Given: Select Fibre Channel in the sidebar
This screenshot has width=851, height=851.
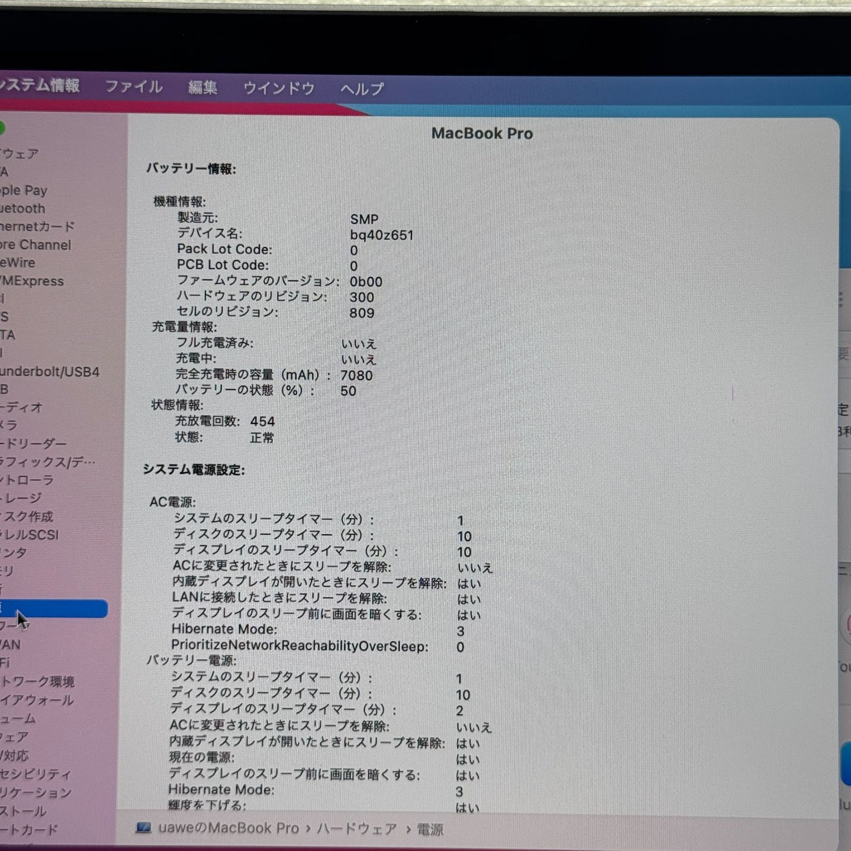Looking at the screenshot, I should (x=35, y=245).
